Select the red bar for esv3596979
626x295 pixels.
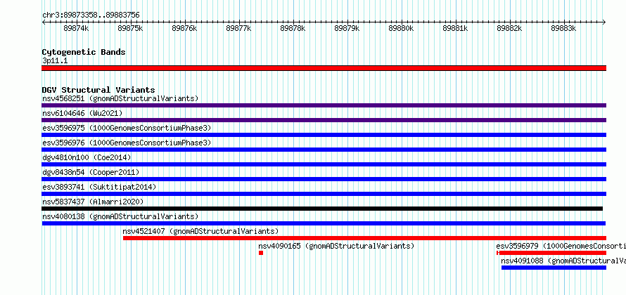tap(551, 253)
